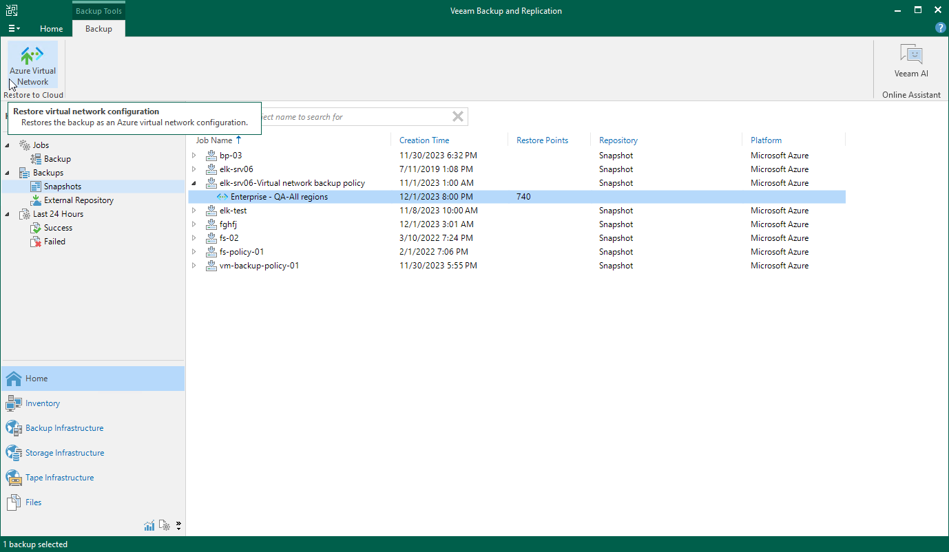Click the help question mark icon

tap(940, 28)
